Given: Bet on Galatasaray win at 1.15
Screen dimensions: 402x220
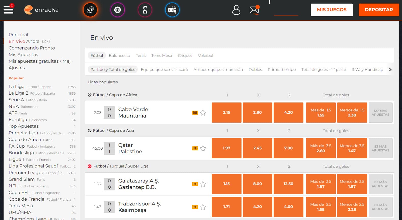Looking at the screenshot, I should (226, 184).
